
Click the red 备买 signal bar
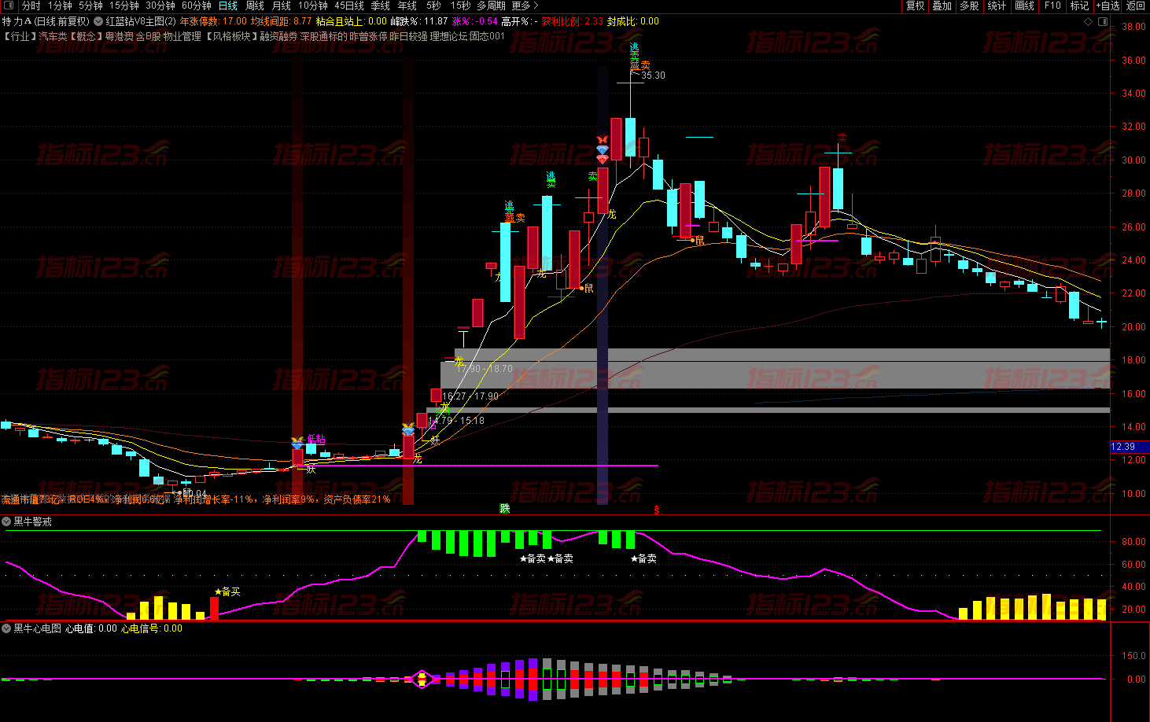(214, 608)
